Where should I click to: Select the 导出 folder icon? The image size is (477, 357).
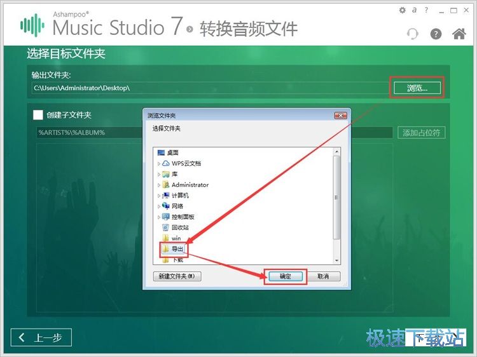pyautogui.click(x=166, y=249)
